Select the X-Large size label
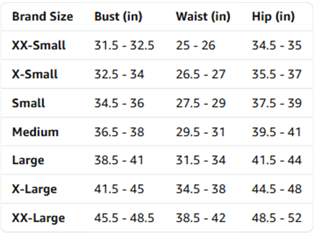This screenshot has width=314, height=235. pyautogui.click(x=34, y=190)
